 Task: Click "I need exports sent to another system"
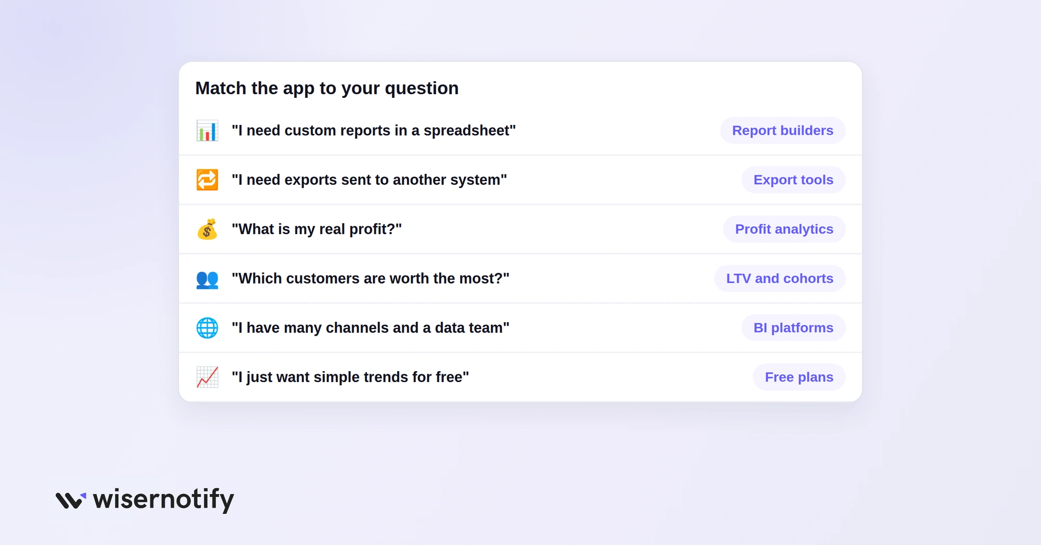click(369, 180)
